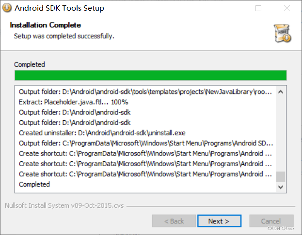The width and height of the screenshot is (302, 235).
Task: Click the Android SDK Tools Setup title icon
Action: coord(7,8)
